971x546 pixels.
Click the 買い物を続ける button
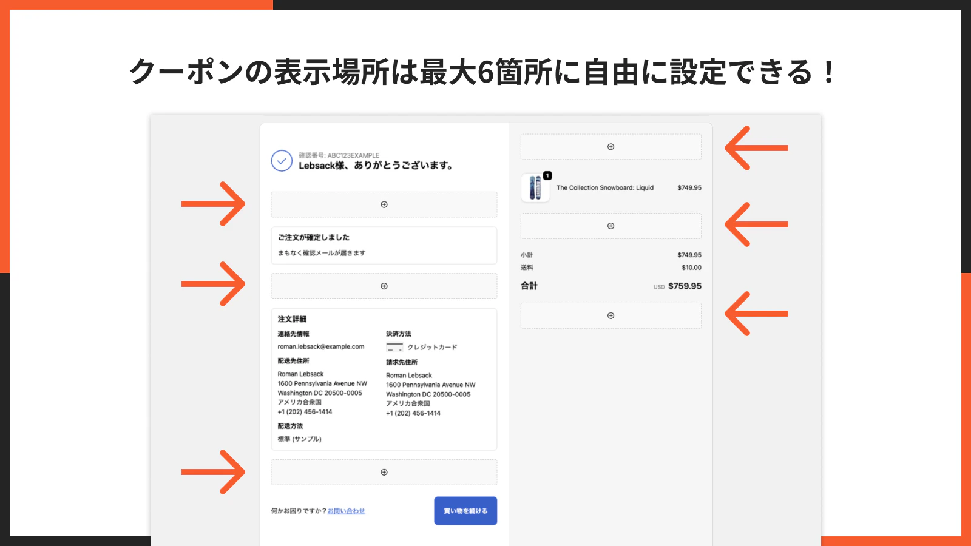point(465,511)
